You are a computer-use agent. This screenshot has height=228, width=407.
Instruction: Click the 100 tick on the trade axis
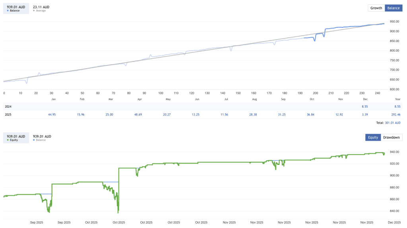(161, 93)
